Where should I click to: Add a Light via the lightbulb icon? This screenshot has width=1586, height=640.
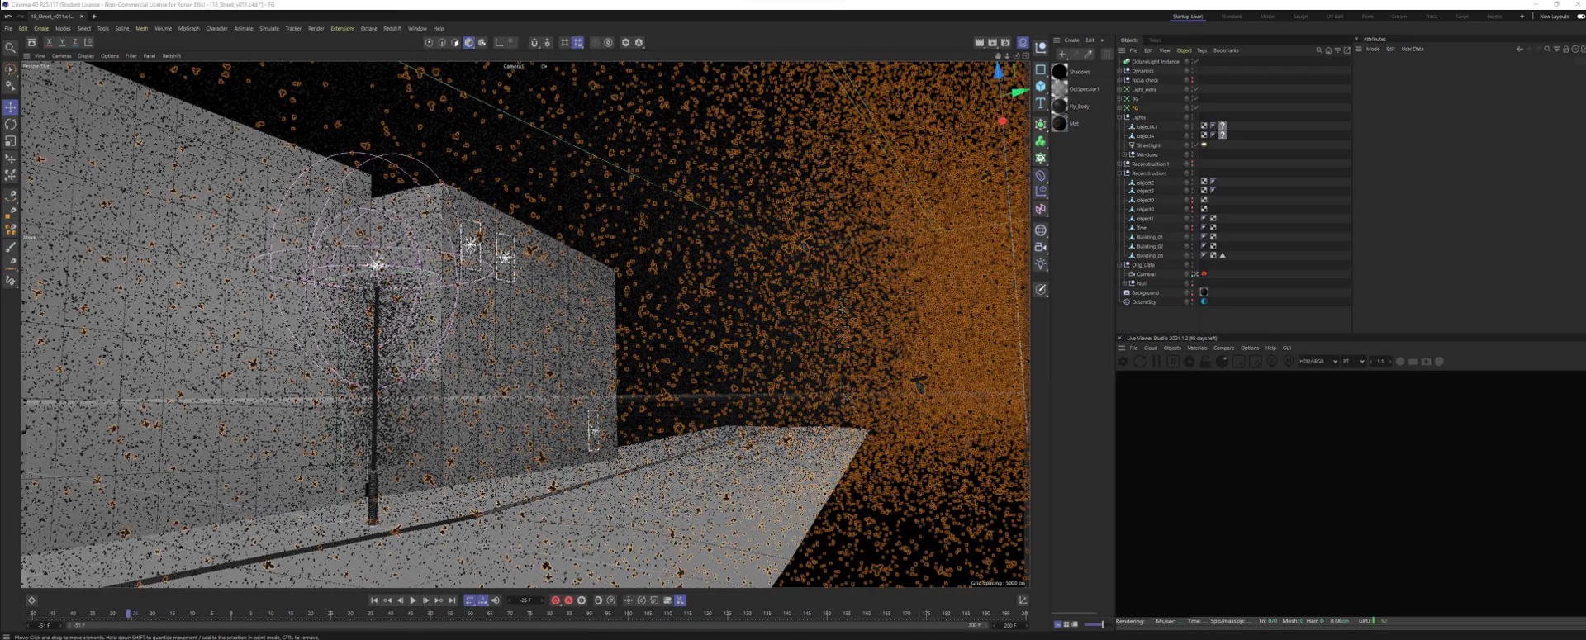1041,264
